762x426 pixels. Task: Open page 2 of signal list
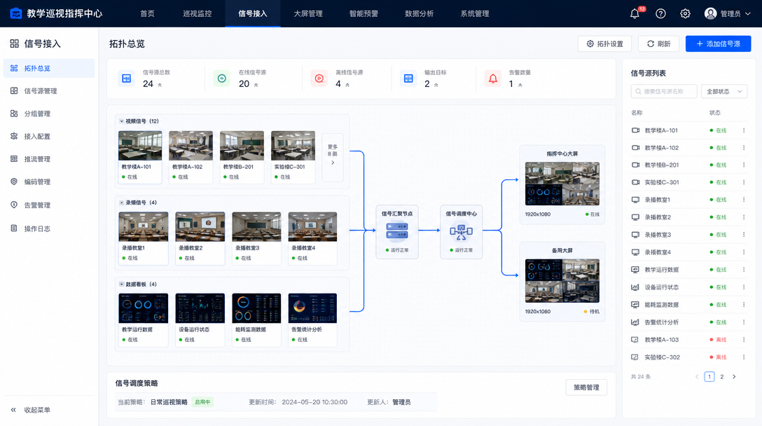click(x=721, y=377)
